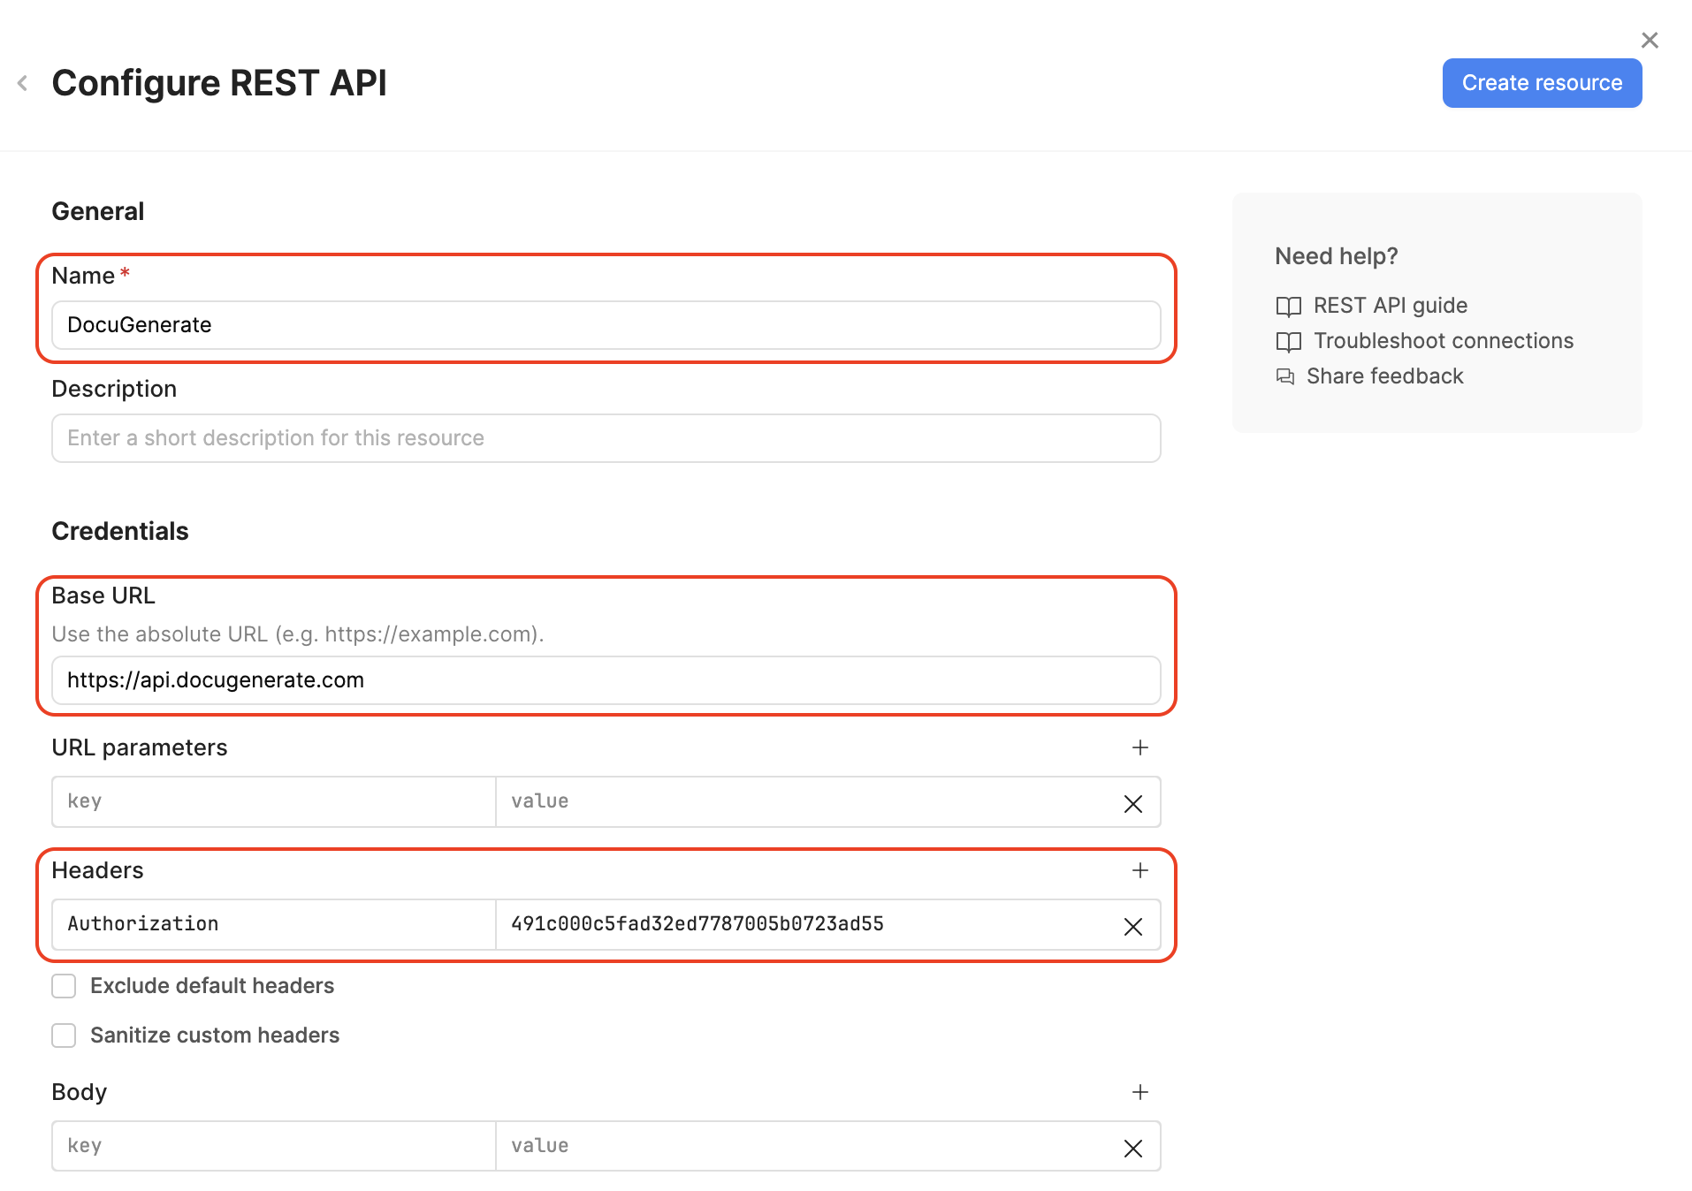
Task: Click the Exclude default headers label
Action: (212, 986)
